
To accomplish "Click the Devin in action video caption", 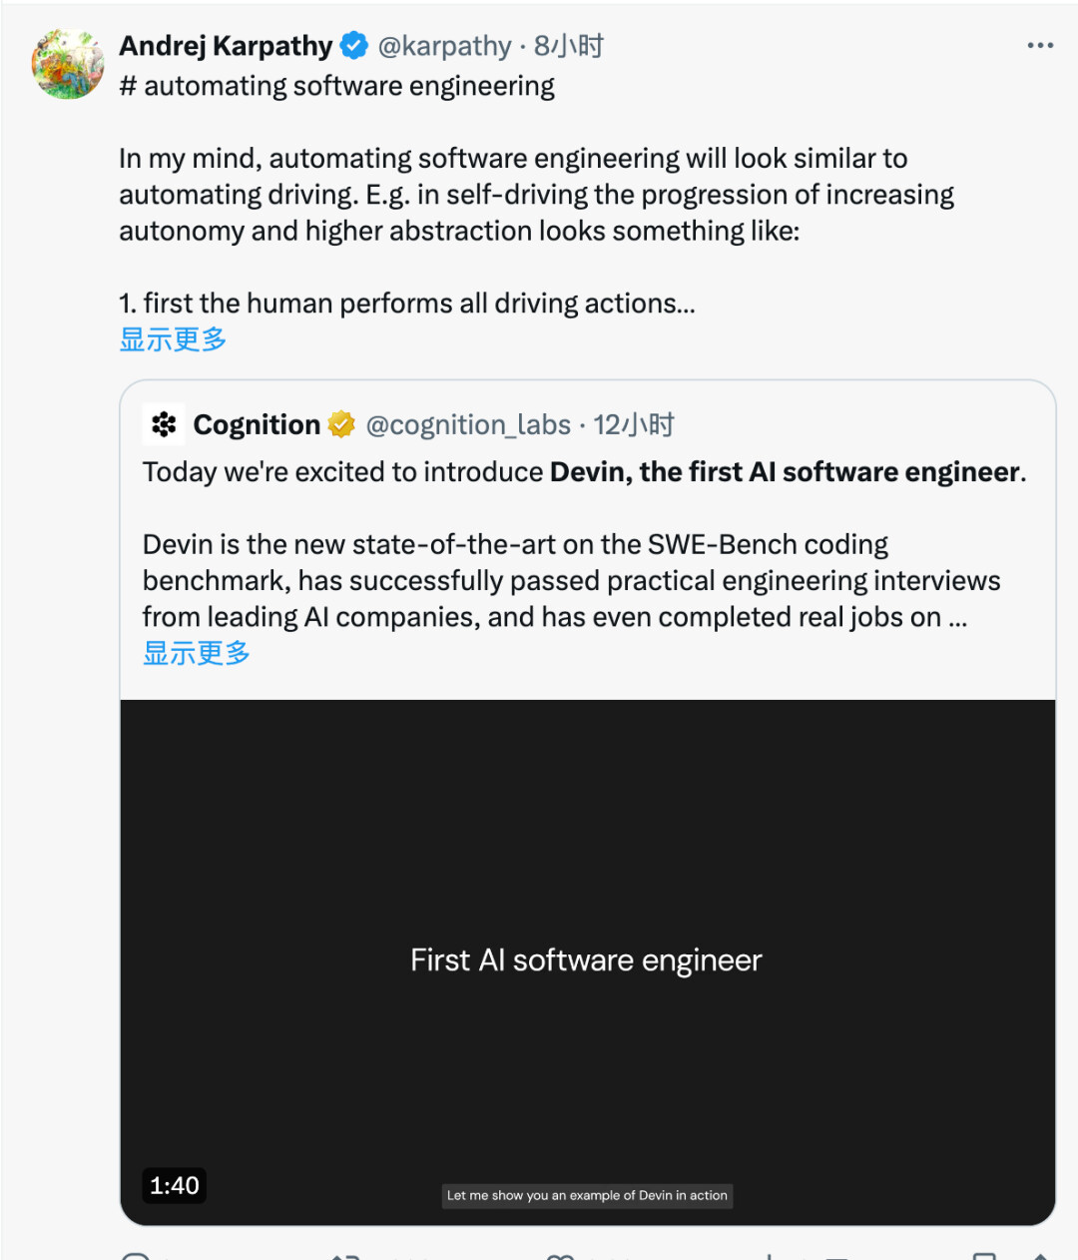I will pyautogui.click(x=587, y=1195).
